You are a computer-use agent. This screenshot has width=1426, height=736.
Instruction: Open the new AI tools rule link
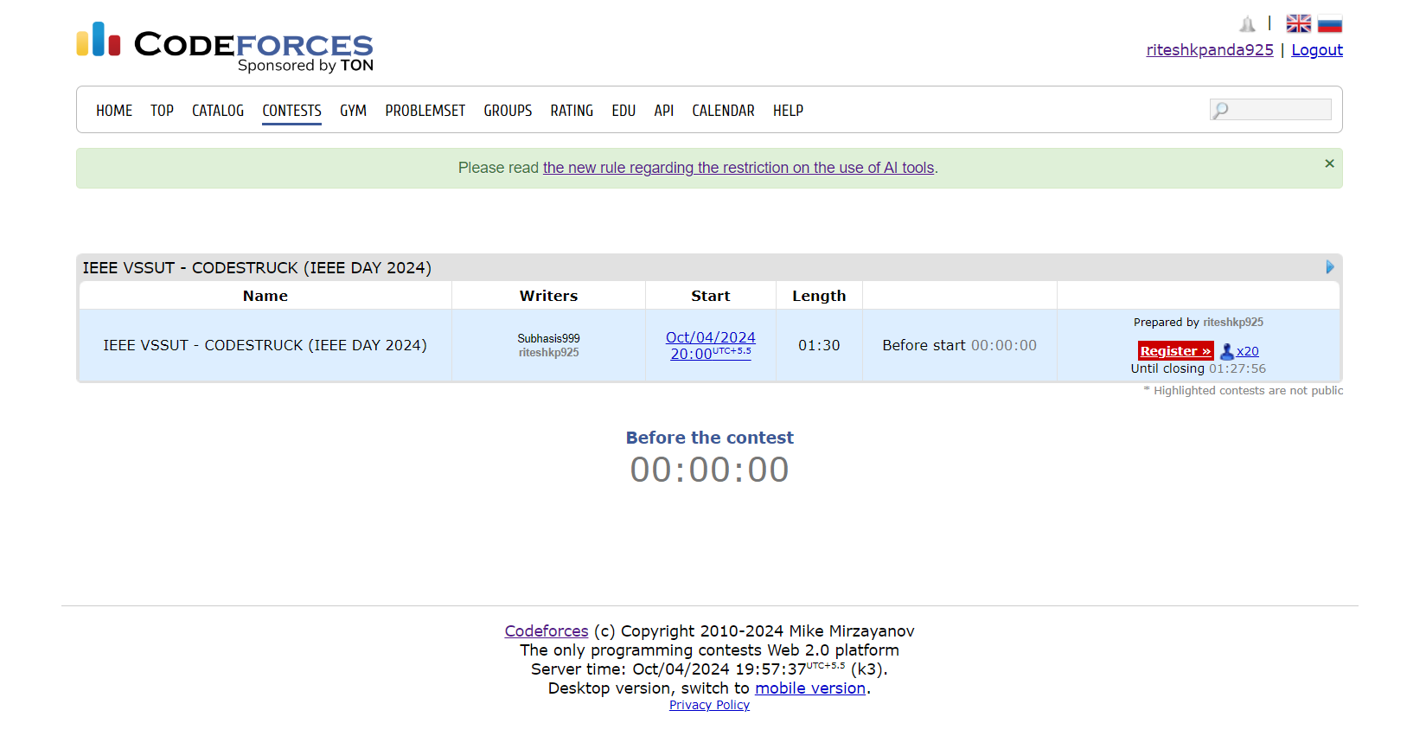(739, 168)
